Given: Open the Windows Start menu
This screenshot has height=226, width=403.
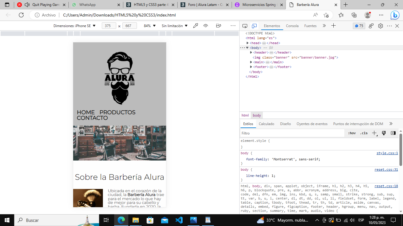Looking at the screenshot, I should point(7,220).
